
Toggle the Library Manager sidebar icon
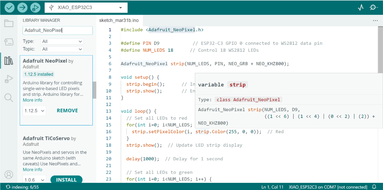(9, 61)
